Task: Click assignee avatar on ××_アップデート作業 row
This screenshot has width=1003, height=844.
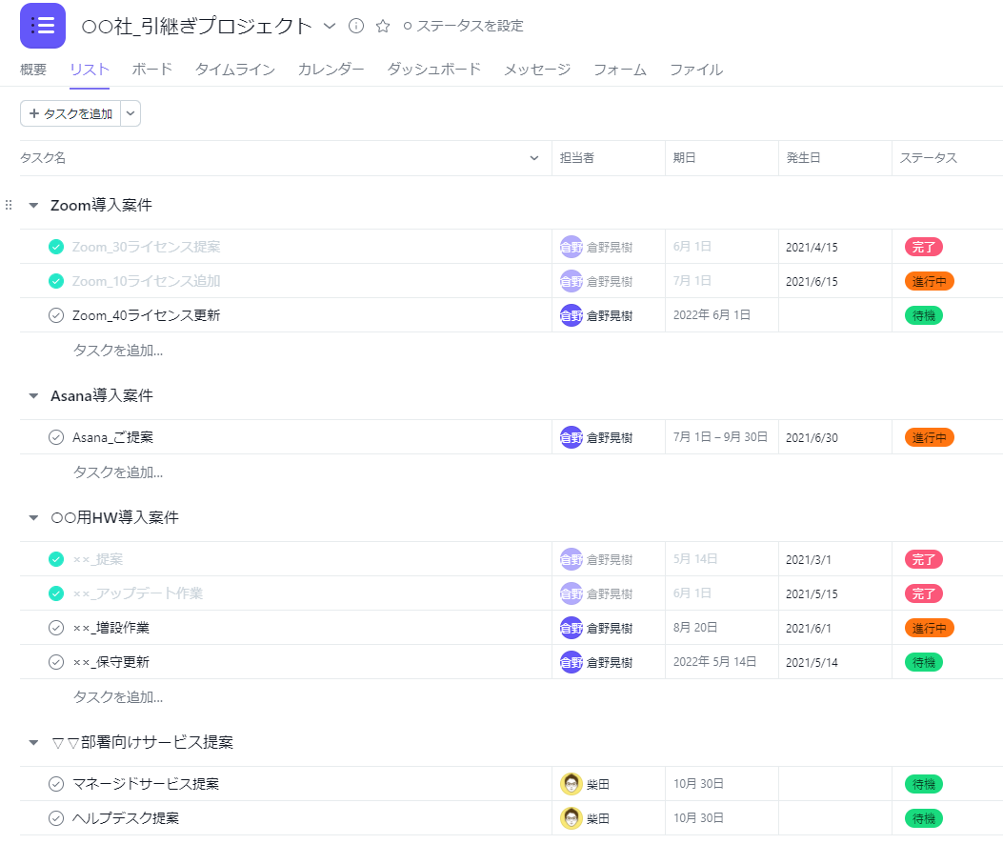Action: (x=572, y=593)
